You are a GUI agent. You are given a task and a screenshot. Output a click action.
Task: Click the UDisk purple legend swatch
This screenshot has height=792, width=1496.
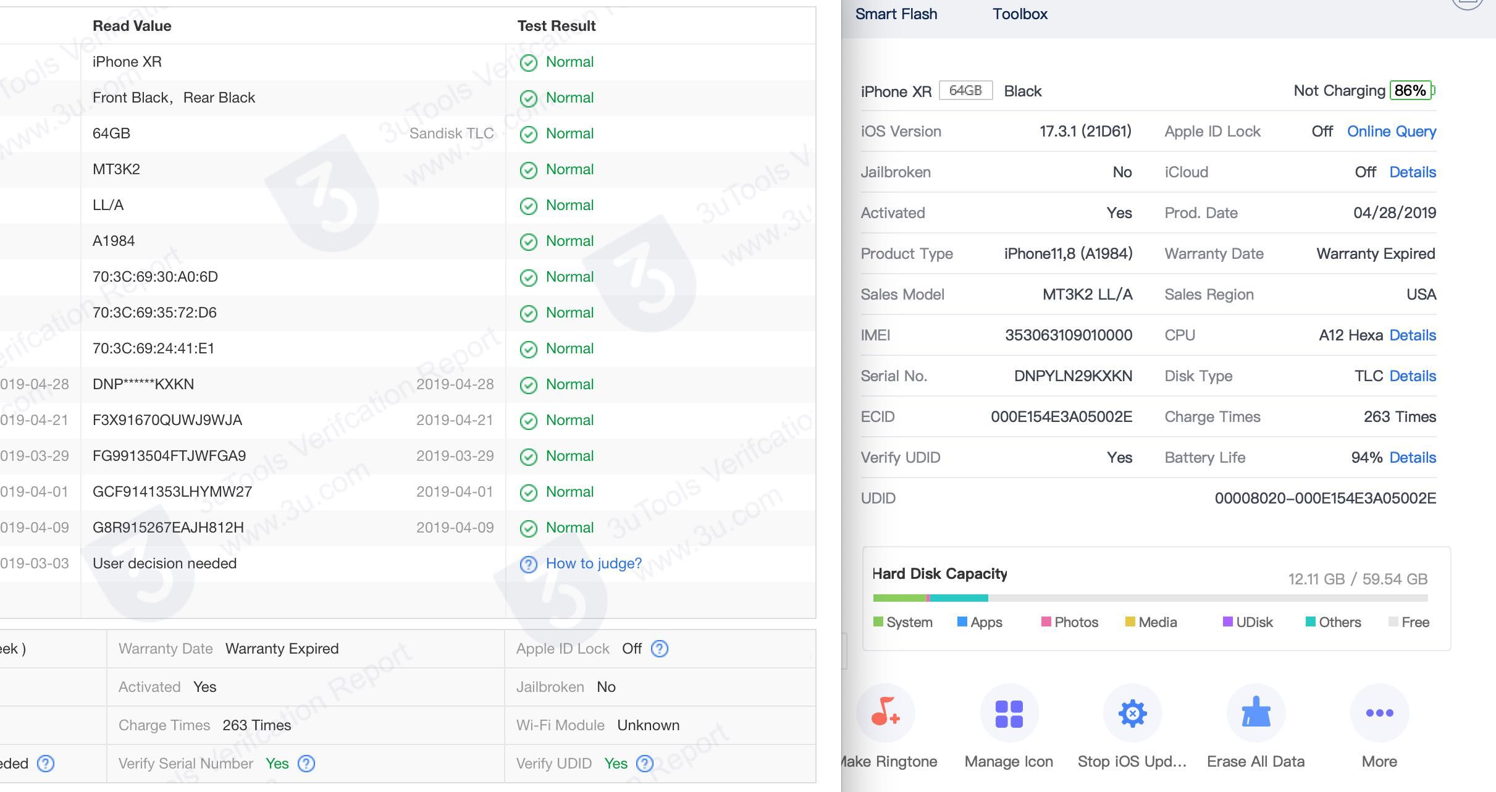1227,621
